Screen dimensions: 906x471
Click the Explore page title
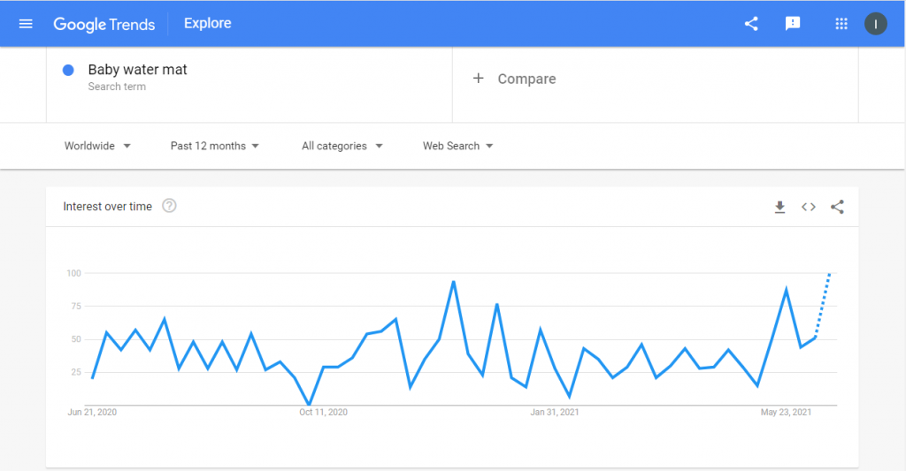[207, 23]
